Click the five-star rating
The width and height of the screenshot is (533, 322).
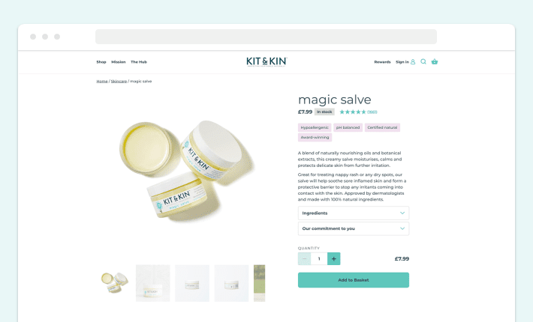[353, 112]
